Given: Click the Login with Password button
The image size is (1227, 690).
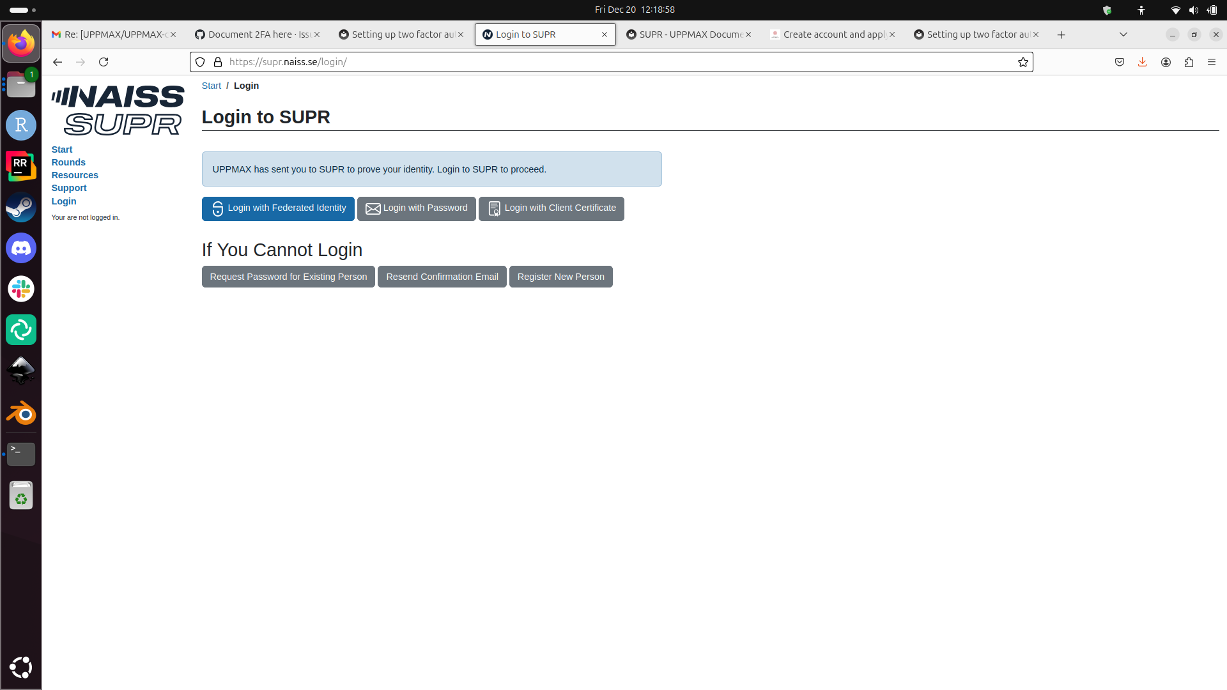Looking at the screenshot, I should point(416,208).
